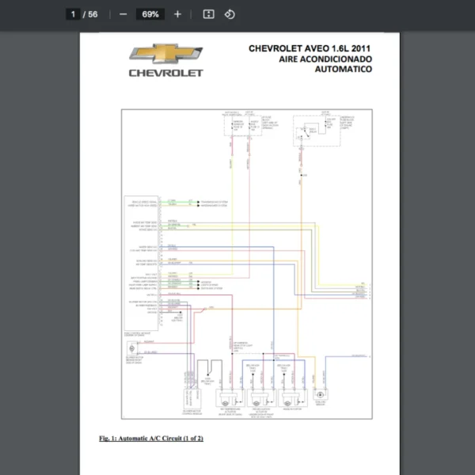Click the 69% zoom level field
This screenshot has height=475, width=475.
(150, 14)
